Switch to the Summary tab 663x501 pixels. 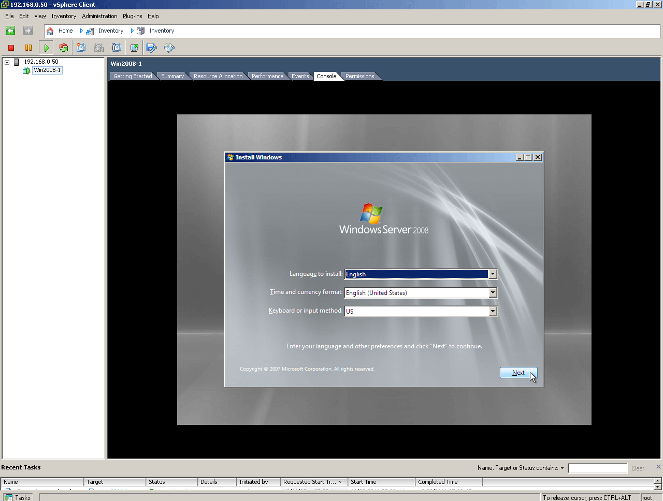pos(172,76)
